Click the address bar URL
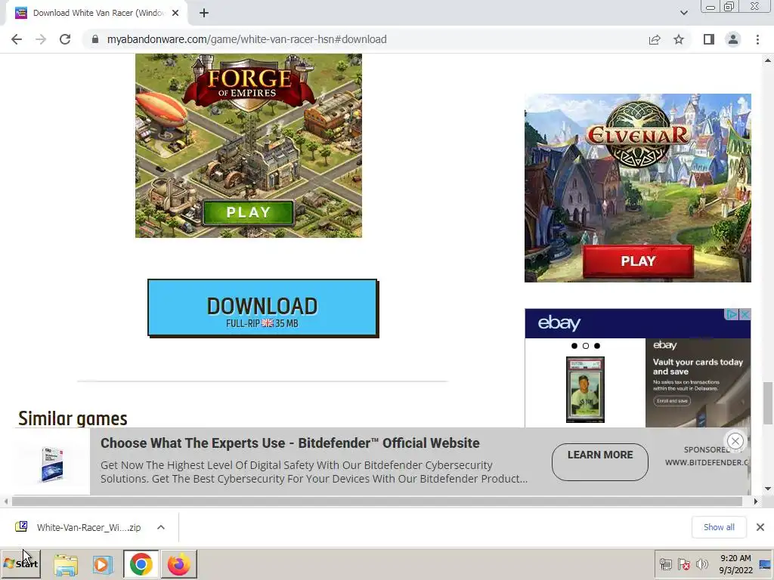The image size is (774, 580). 247,39
